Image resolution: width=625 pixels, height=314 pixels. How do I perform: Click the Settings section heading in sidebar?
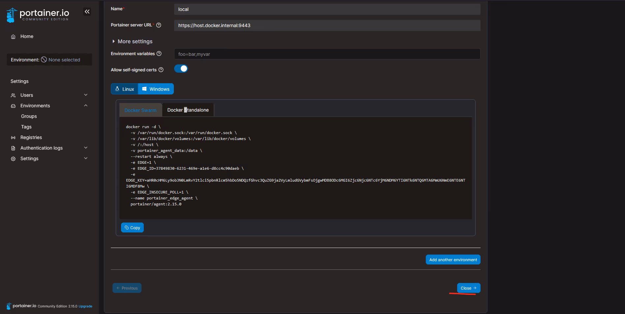tap(19, 81)
